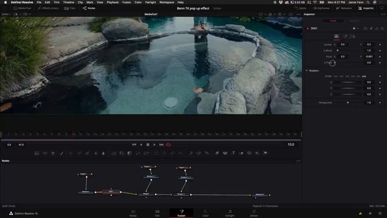Add a pRender particle node from the toolbar
Viewport: 387px width, 218px height.
click(x=207, y=153)
